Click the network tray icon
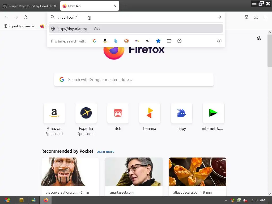 pos(239,200)
